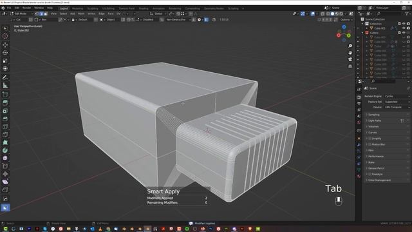412x232 pixels.
Task: Select the Inset Faces tool
Action: (x=5, y=111)
